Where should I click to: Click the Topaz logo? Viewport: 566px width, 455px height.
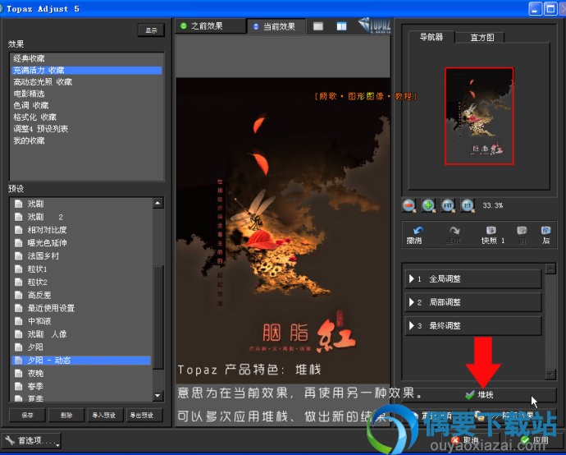coord(374,25)
